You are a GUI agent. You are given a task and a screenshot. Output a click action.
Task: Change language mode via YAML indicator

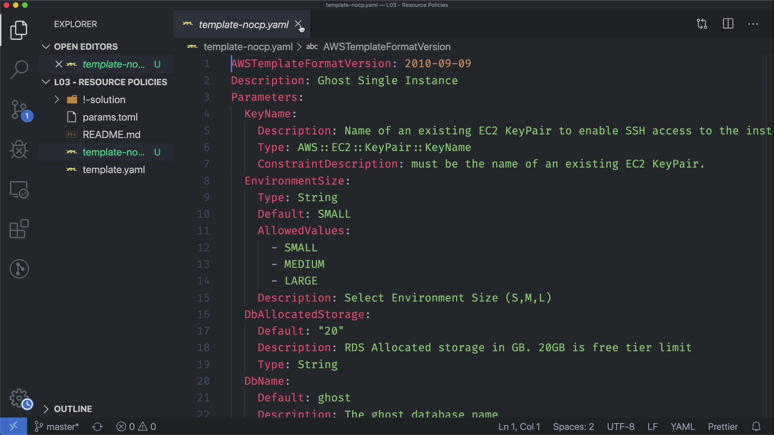[x=682, y=427]
